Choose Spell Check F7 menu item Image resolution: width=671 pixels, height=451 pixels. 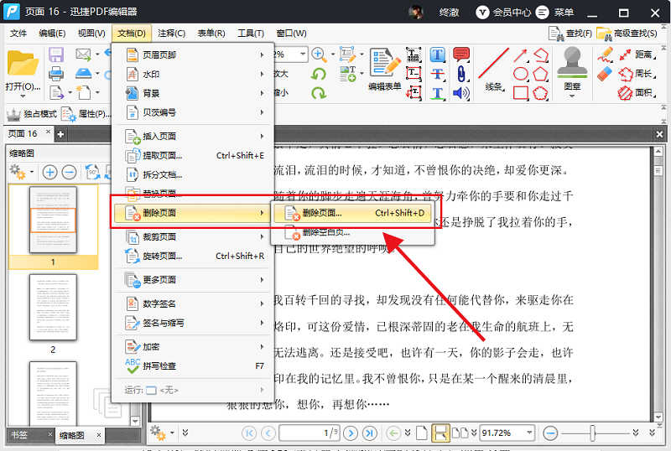pyautogui.click(x=193, y=365)
